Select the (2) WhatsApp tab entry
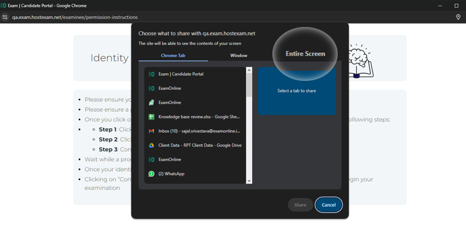Image resolution: width=466 pixels, height=228 pixels. pyautogui.click(x=195, y=174)
